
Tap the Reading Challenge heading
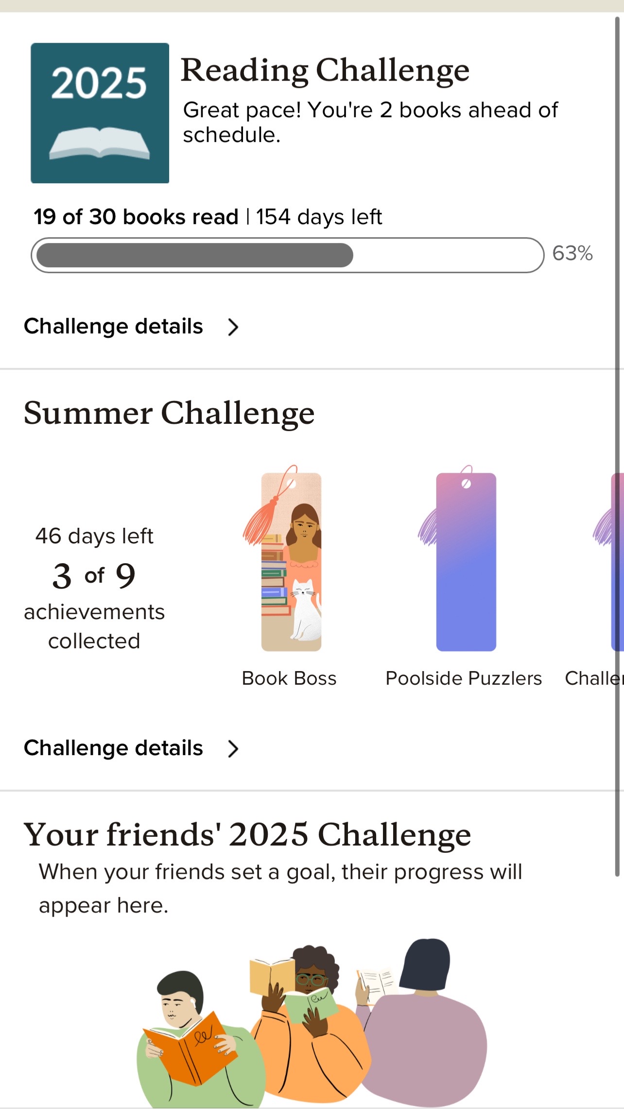click(325, 71)
